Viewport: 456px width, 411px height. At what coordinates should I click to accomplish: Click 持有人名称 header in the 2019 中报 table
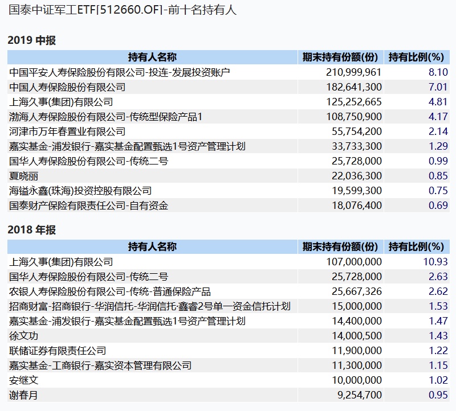pos(152,57)
